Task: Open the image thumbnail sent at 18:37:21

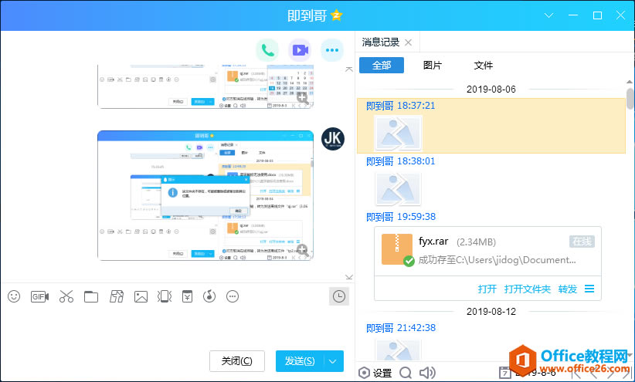Action: pos(398,133)
